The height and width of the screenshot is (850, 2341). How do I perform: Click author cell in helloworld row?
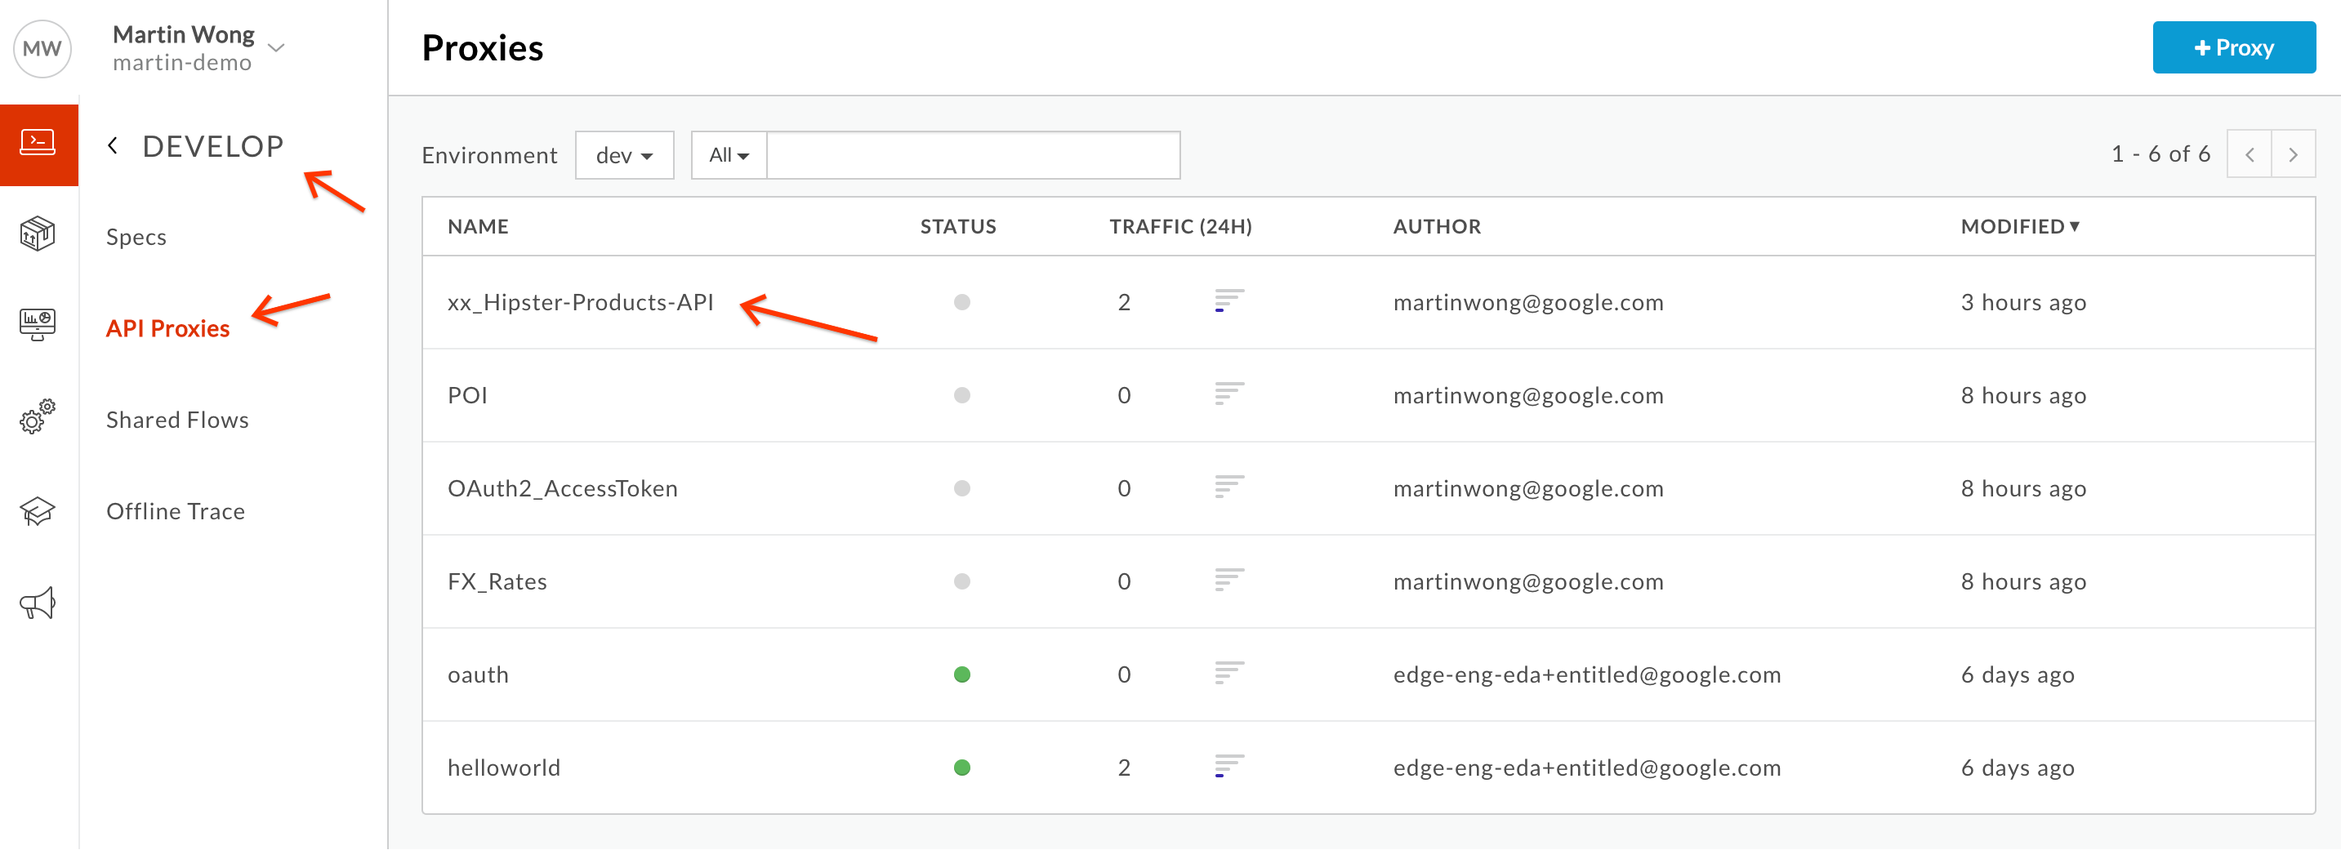click(1587, 768)
